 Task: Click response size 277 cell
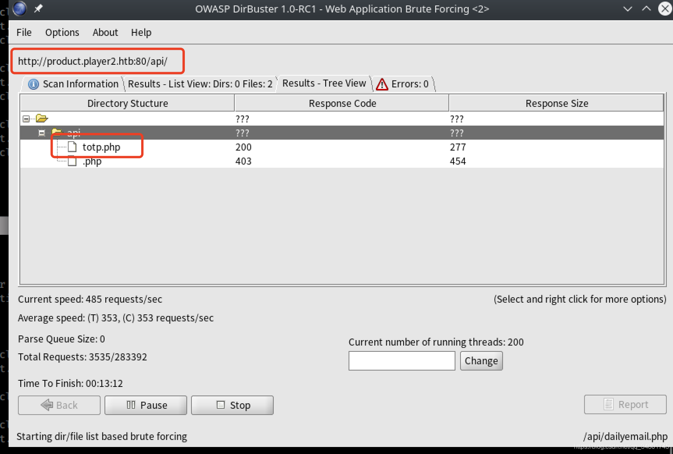458,147
